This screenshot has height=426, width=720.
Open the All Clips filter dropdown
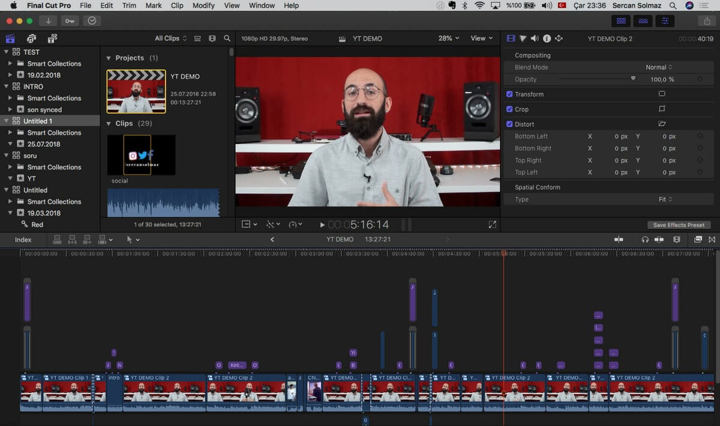click(170, 38)
